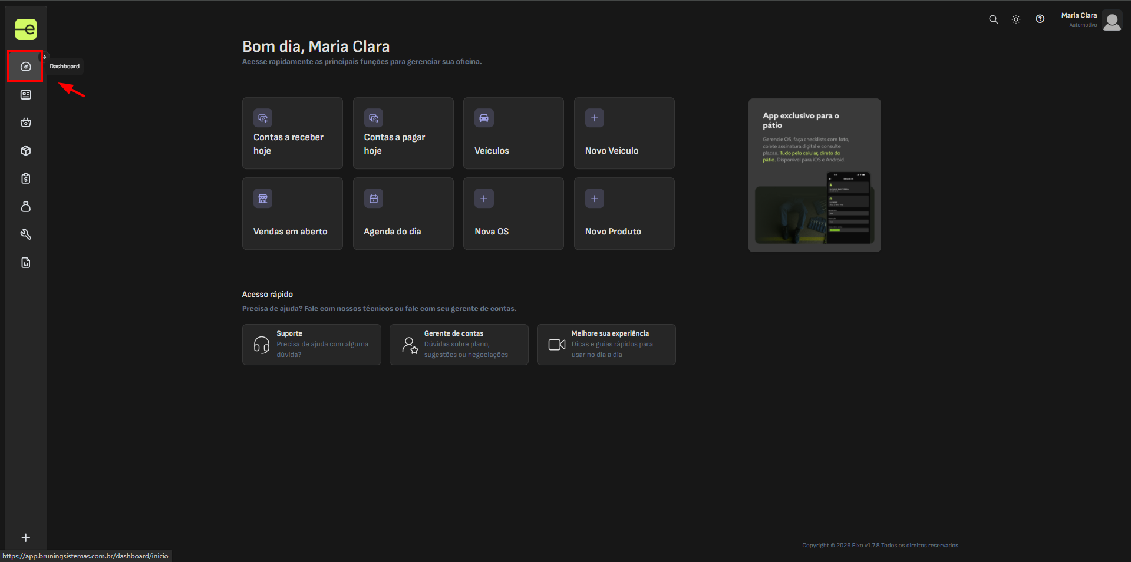Screen dimensions: 1131x562
Task: Open the Contas a receber hoje card
Action: [x=292, y=133]
